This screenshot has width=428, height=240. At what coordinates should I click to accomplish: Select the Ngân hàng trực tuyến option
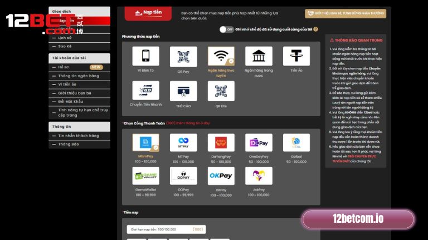tap(221, 56)
